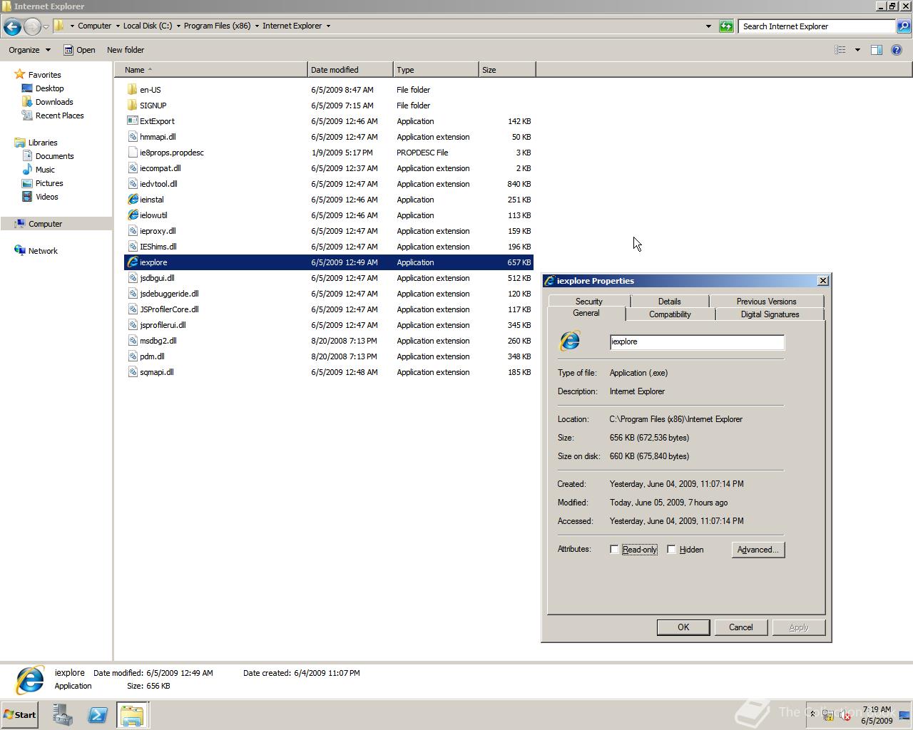The height and width of the screenshot is (730, 913).
Task: Click the search magnifier icon
Action: pos(904,26)
